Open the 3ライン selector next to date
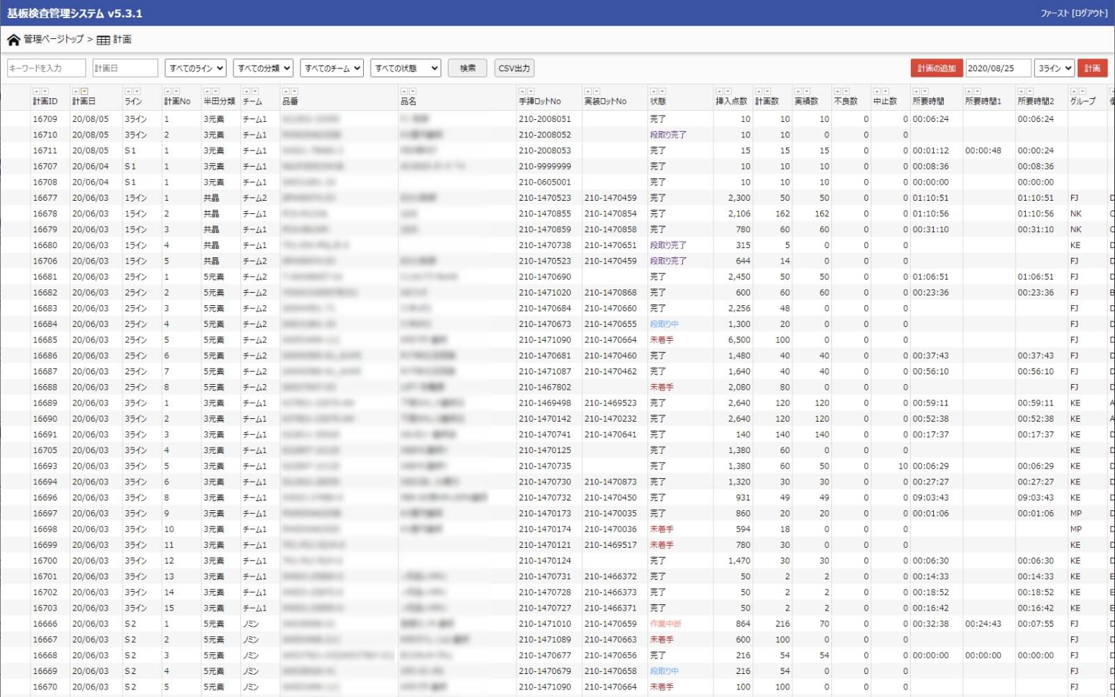1115x697 pixels. click(x=1054, y=68)
